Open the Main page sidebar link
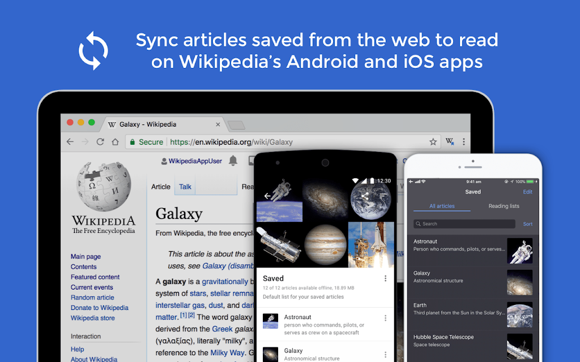 (x=86, y=257)
